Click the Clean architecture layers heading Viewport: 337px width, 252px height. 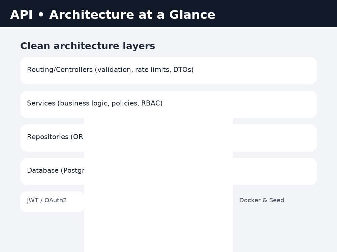88,46
